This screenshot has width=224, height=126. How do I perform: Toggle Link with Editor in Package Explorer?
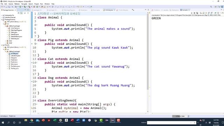(x=21, y=13)
